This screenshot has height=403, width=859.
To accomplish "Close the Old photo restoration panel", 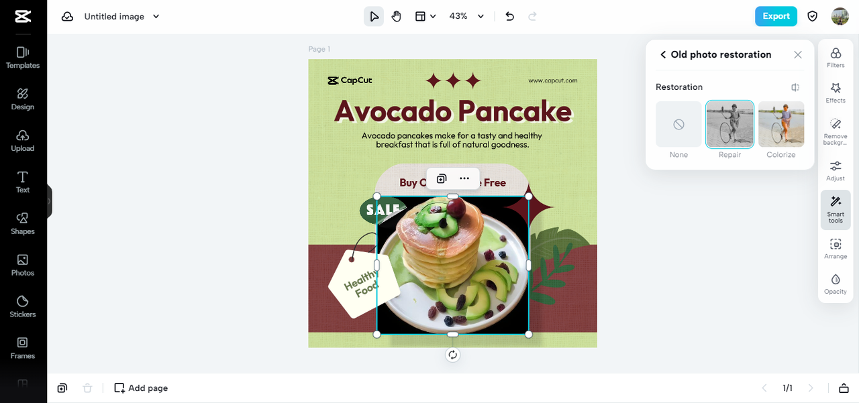I will [798, 55].
